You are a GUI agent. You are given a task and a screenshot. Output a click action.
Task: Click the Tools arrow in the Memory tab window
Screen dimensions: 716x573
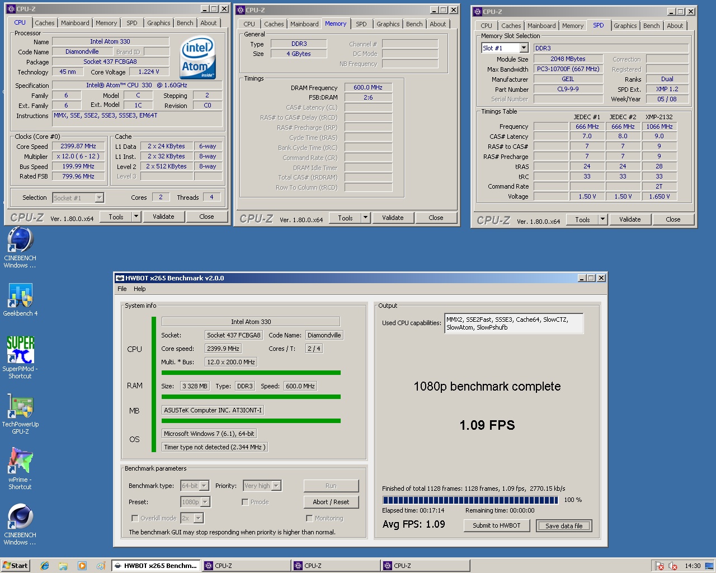pos(365,218)
